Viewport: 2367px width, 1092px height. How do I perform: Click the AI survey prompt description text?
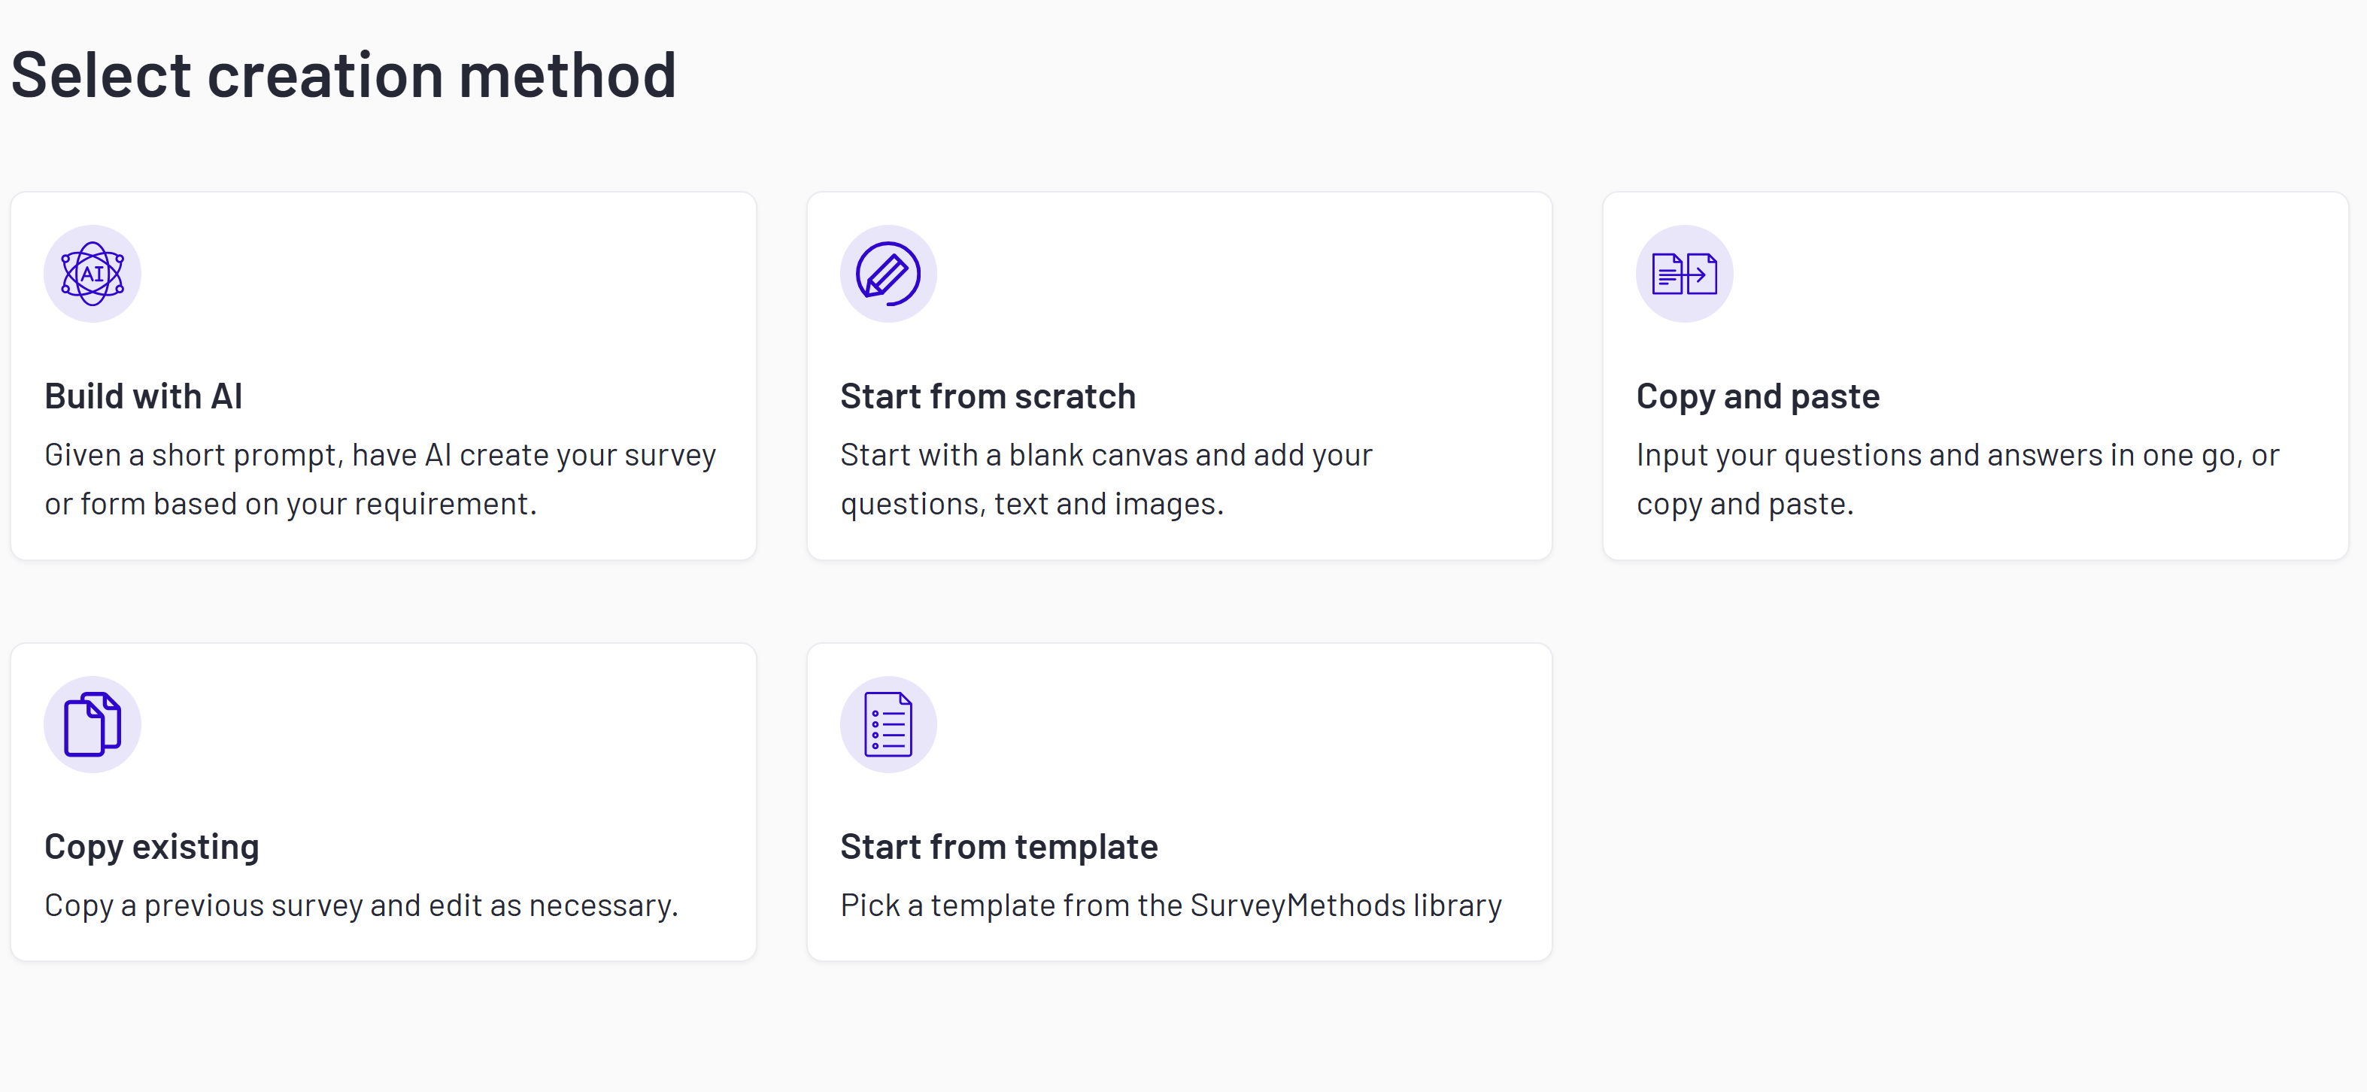[381, 478]
